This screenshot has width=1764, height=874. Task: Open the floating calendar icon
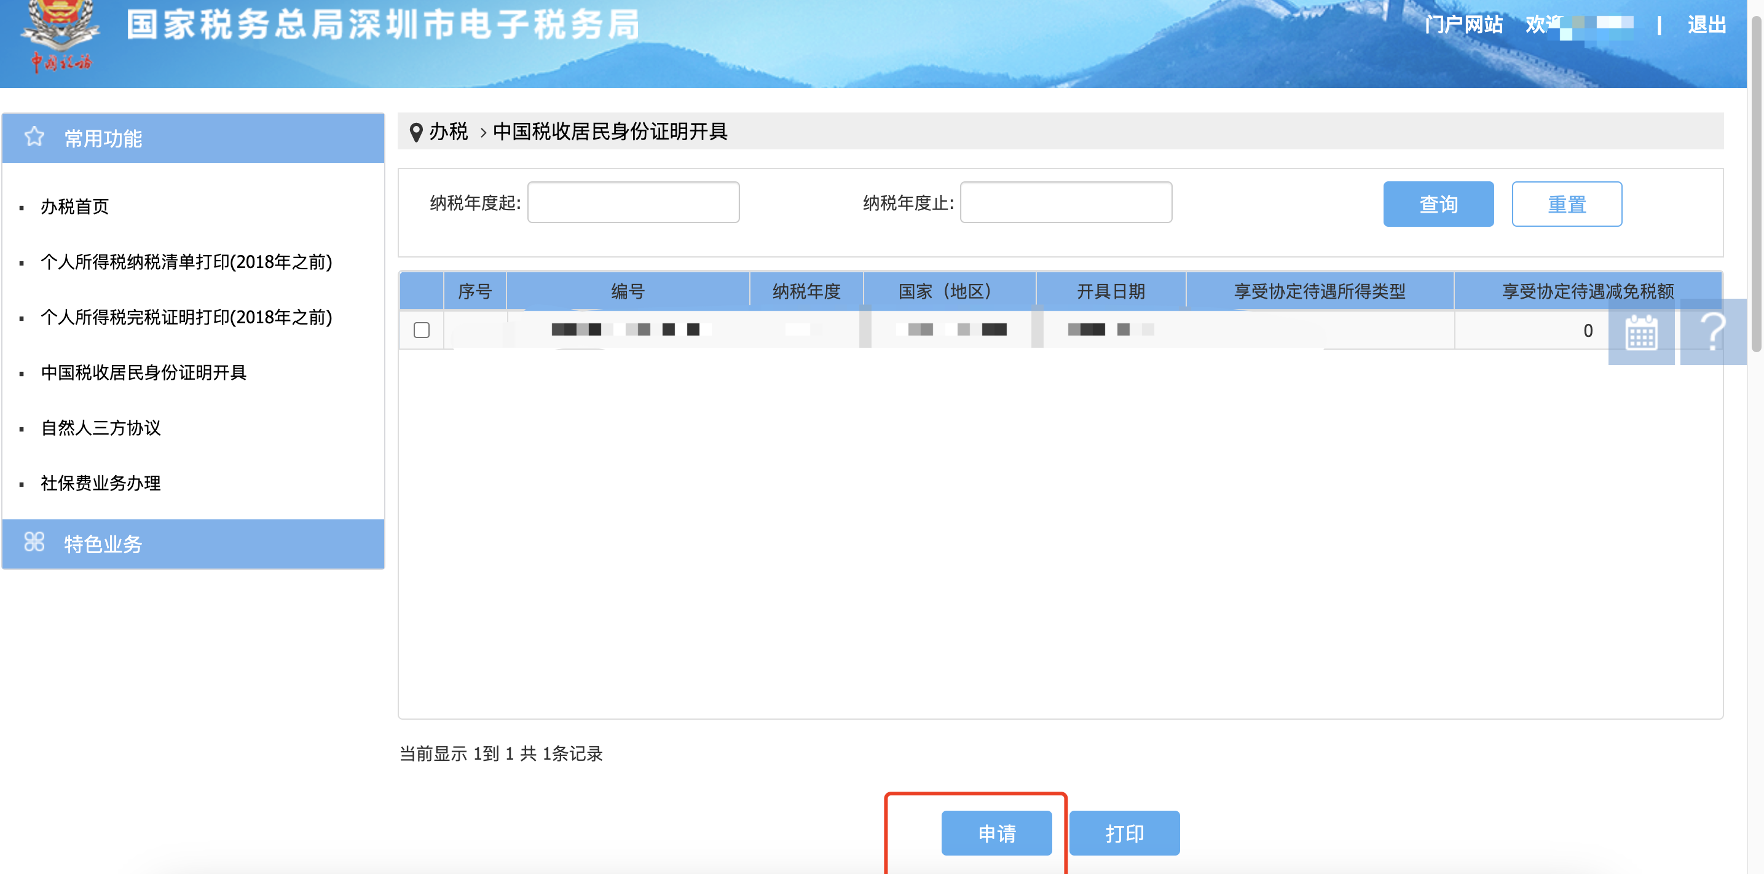tap(1640, 332)
